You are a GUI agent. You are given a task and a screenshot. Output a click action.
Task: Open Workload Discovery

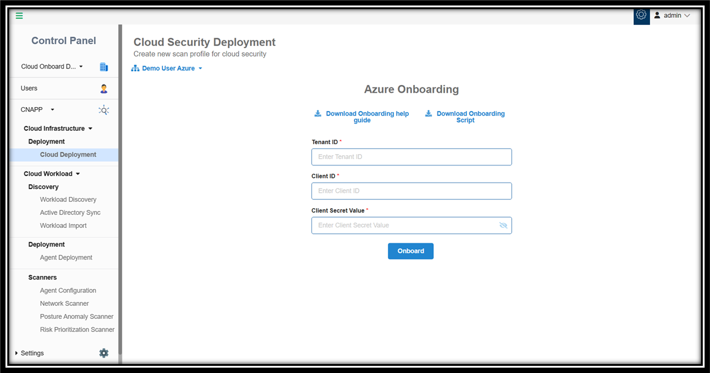click(x=68, y=200)
